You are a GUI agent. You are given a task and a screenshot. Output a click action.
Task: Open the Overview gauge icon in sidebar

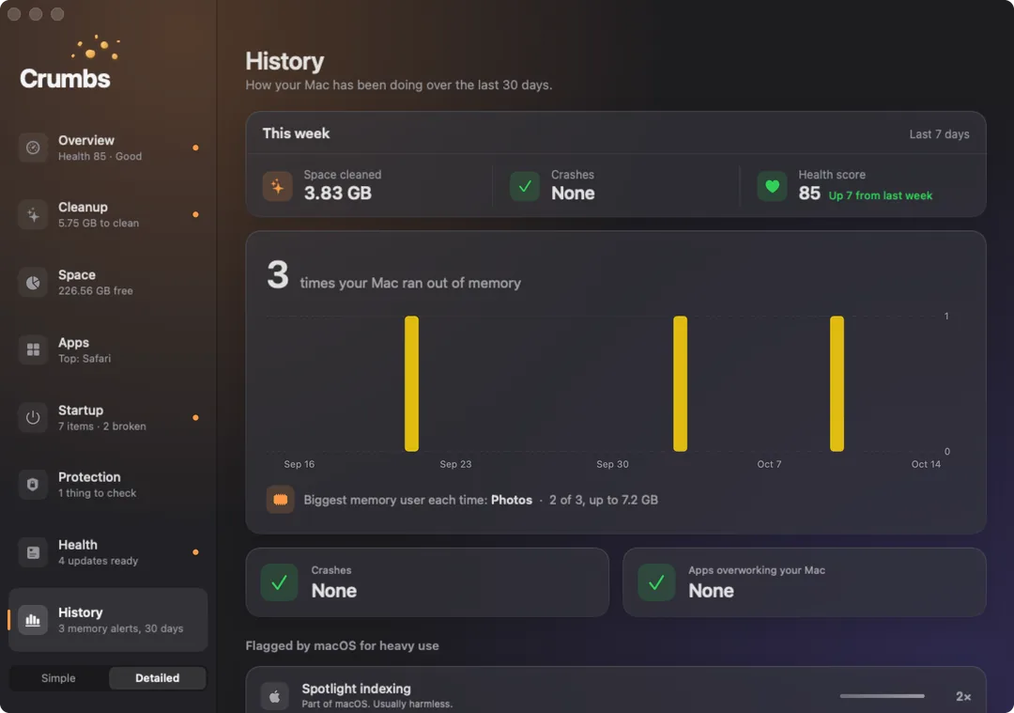coord(33,148)
